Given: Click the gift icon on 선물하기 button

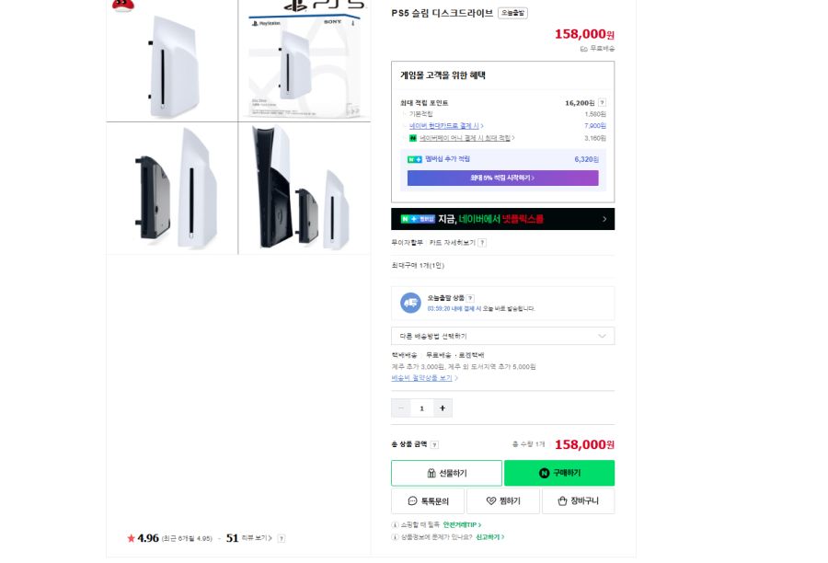Looking at the screenshot, I should 432,473.
